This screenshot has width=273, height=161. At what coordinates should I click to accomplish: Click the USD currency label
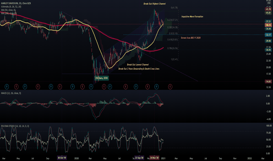click(269, 3)
